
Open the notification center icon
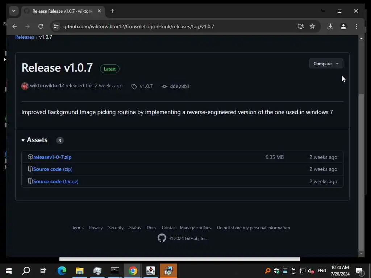coord(359,271)
